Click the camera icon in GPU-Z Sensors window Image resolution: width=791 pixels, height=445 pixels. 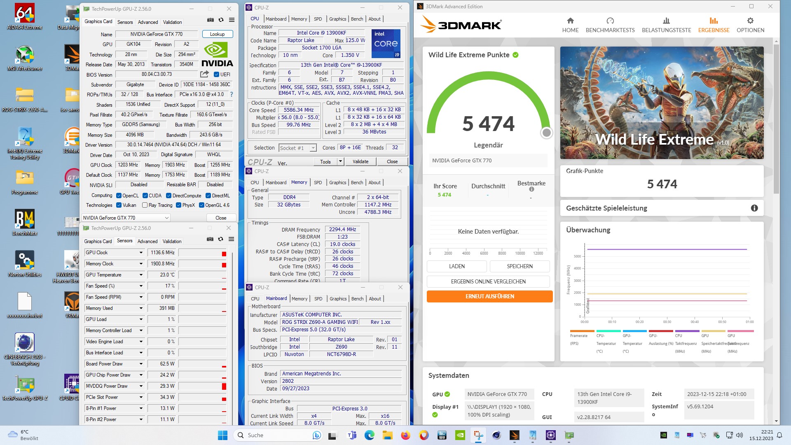point(210,239)
